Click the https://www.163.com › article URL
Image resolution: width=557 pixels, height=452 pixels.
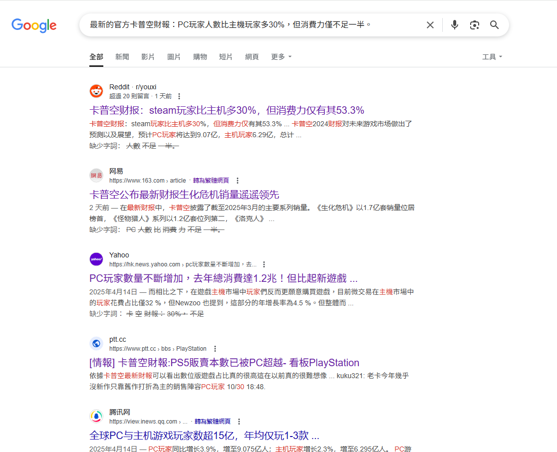click(x=147, y=181)
